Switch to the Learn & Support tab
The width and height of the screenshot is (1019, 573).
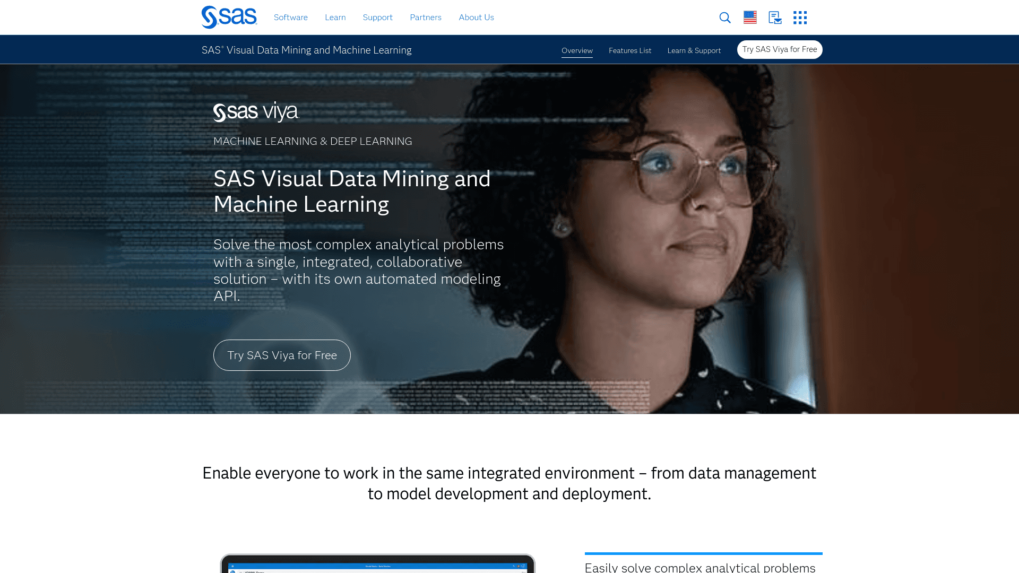[x=694, y=50]
